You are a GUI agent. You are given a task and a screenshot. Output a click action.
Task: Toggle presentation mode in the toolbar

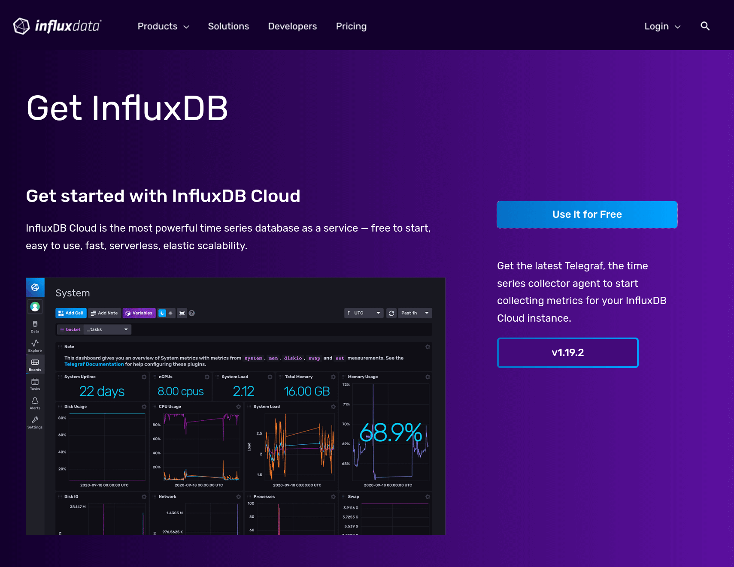tap(182, 313)
